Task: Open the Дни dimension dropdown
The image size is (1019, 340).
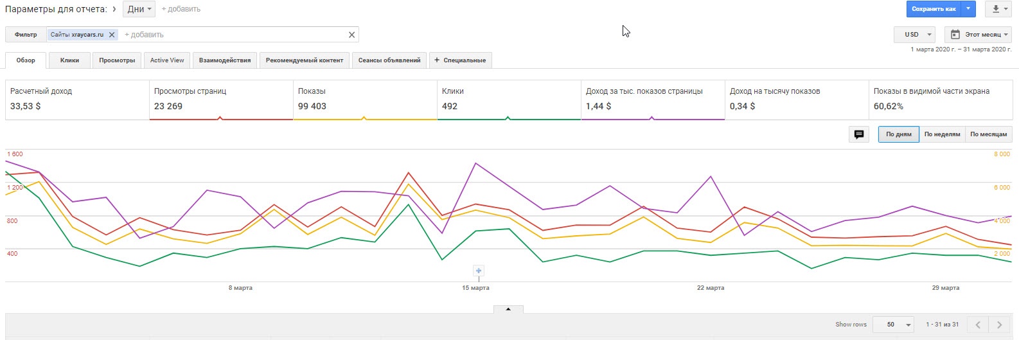Action: tap(139, 9)
